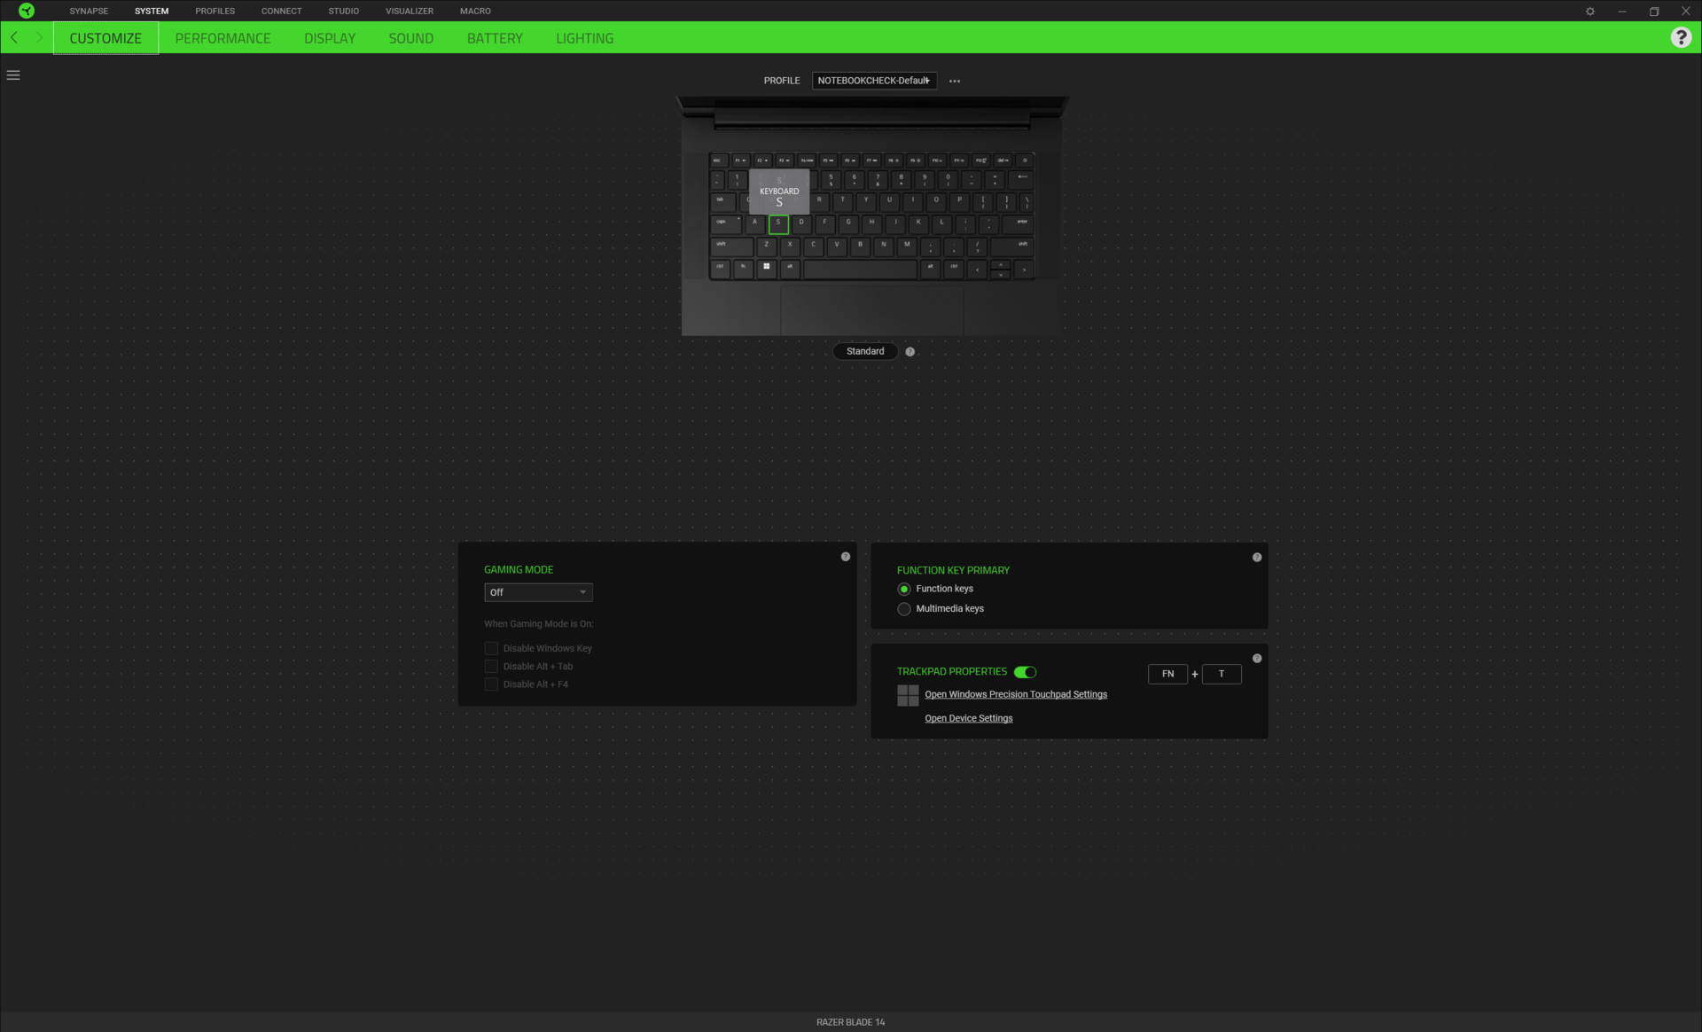Click the Standard keyboard mode button
The width and height of the screenshot is (1702, 1032).
click(x=865, y=351)
